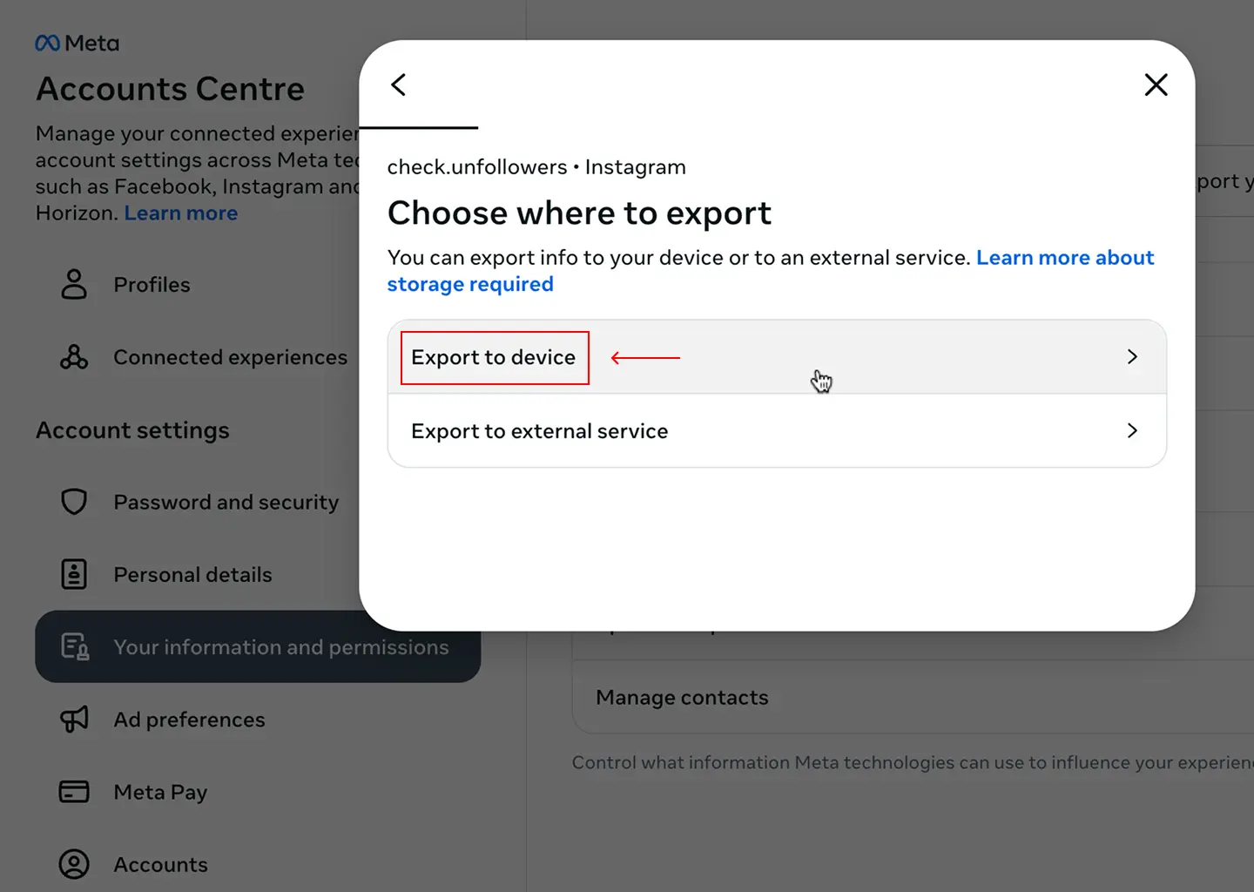Click the Connected experiences icon
The width and height of the screenshot is (1254, 892).
click(74, 357)
